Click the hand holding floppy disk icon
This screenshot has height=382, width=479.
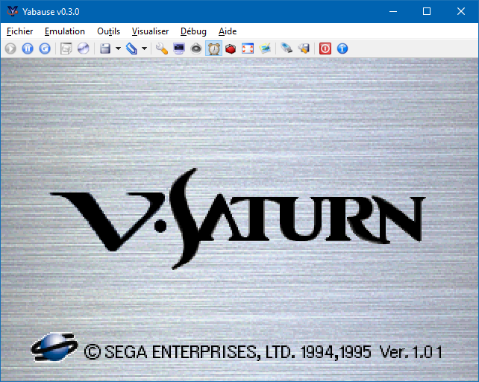click(x=304, y=48)
